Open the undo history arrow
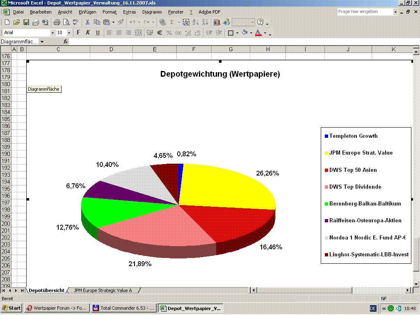Viewport: 420px width, 315px height. tap(139, 22)
